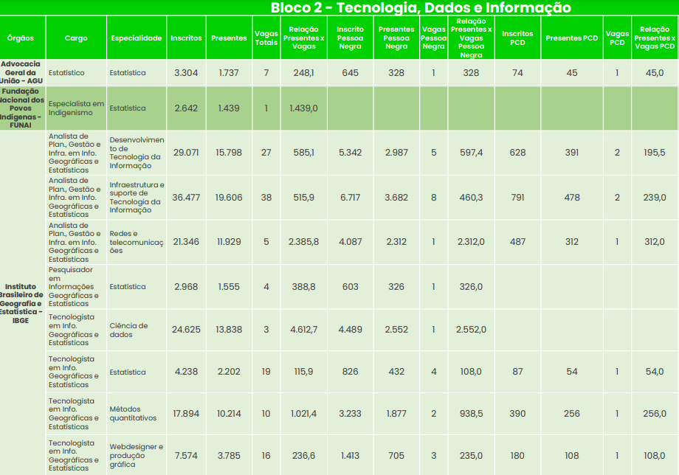This screenshot has height=475, width=679.
Task: Click the 'Inscritos PCD' column header
Action: coord(517,38)
